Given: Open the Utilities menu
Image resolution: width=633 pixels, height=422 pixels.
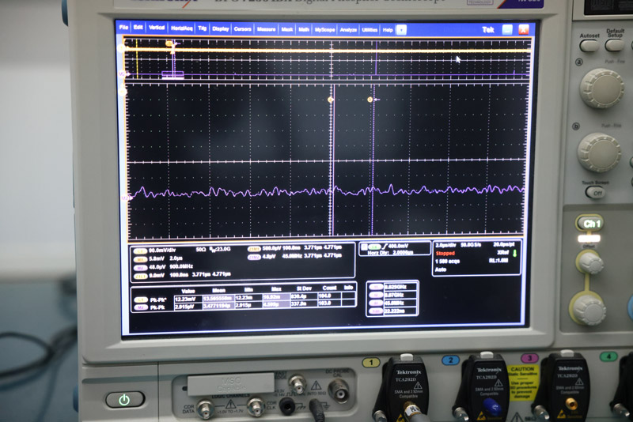Looking at the screenshot, I should 370,30.
